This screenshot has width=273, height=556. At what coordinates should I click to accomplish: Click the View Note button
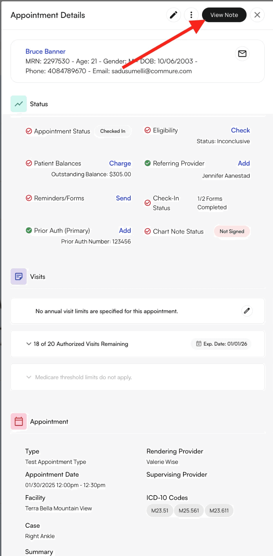click(x=224, y=15)
